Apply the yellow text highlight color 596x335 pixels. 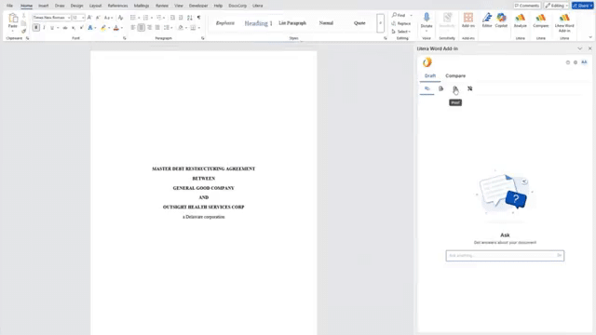click(103, 28)
